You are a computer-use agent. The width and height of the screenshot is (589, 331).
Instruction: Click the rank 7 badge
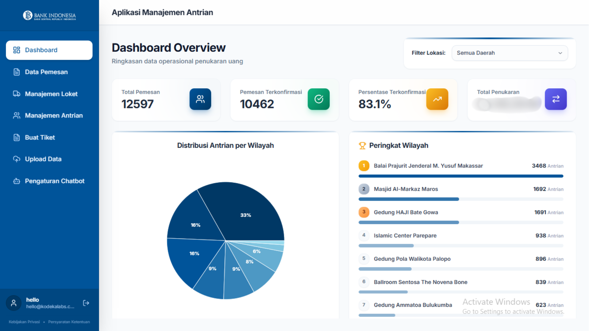click(x=364, y=305)
